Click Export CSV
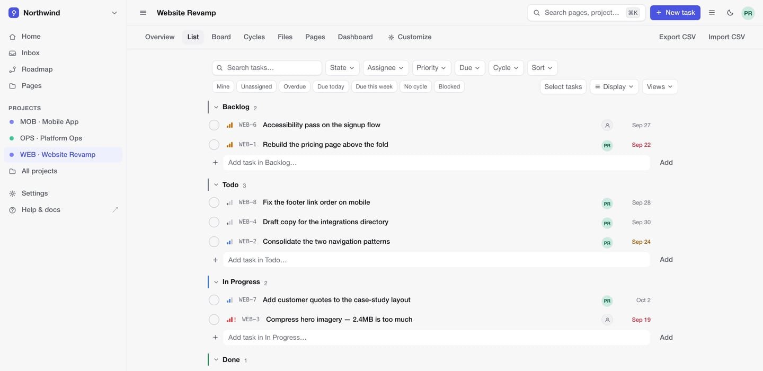Image resolution: width=763 pixels, height=371 pixels. tap(677, 37)
